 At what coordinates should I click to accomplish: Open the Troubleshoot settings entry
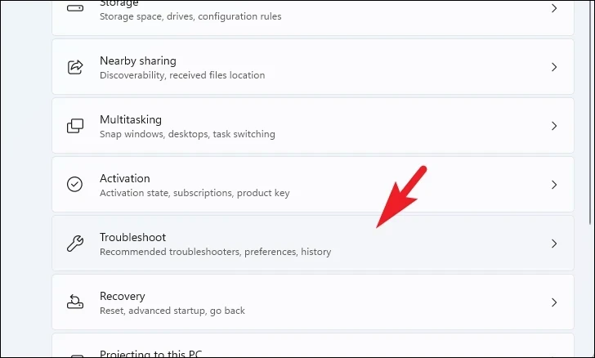coord(313,244)
